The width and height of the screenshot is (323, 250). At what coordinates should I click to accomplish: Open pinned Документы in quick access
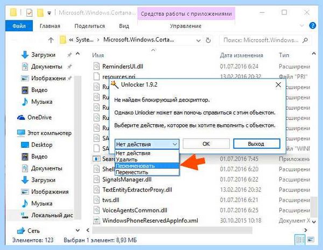[x=46, y=67]
